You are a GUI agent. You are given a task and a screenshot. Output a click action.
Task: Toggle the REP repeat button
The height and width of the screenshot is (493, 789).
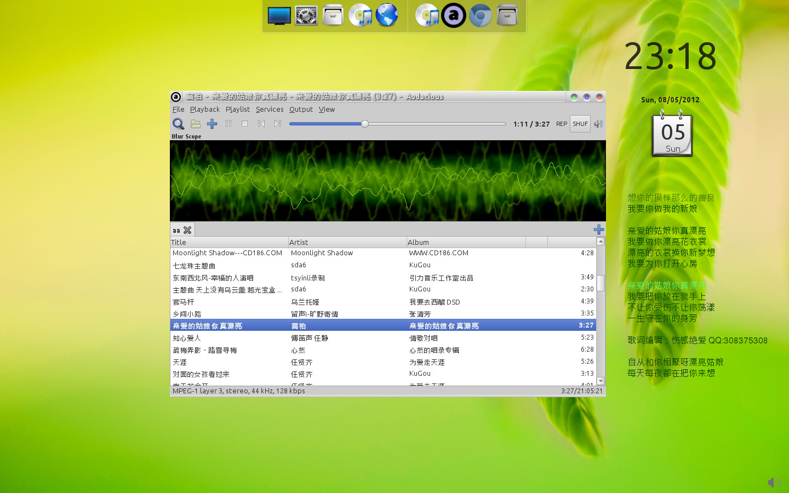562,124
